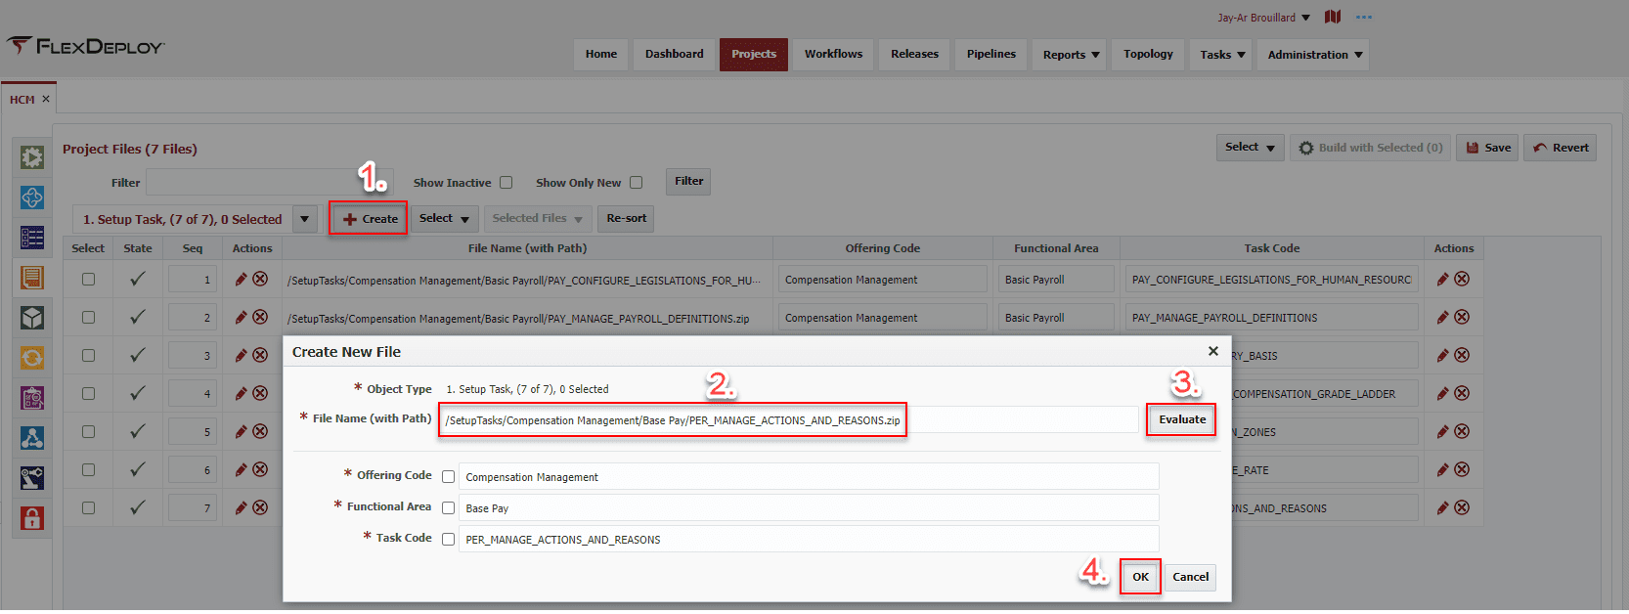Cancel the Create New File dialog

pos(1190,577)
